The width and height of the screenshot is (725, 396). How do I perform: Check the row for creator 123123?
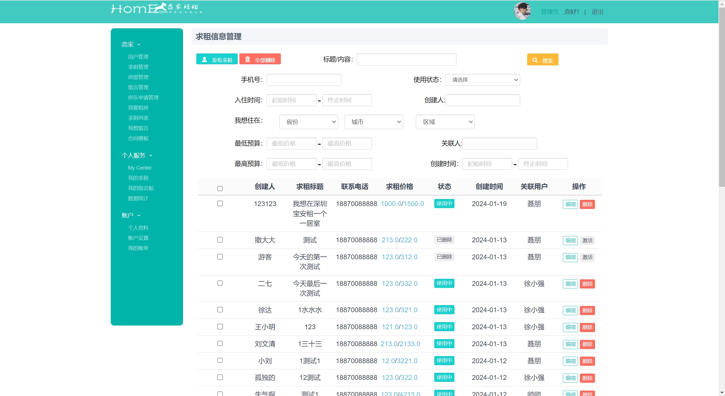[220, 204]
